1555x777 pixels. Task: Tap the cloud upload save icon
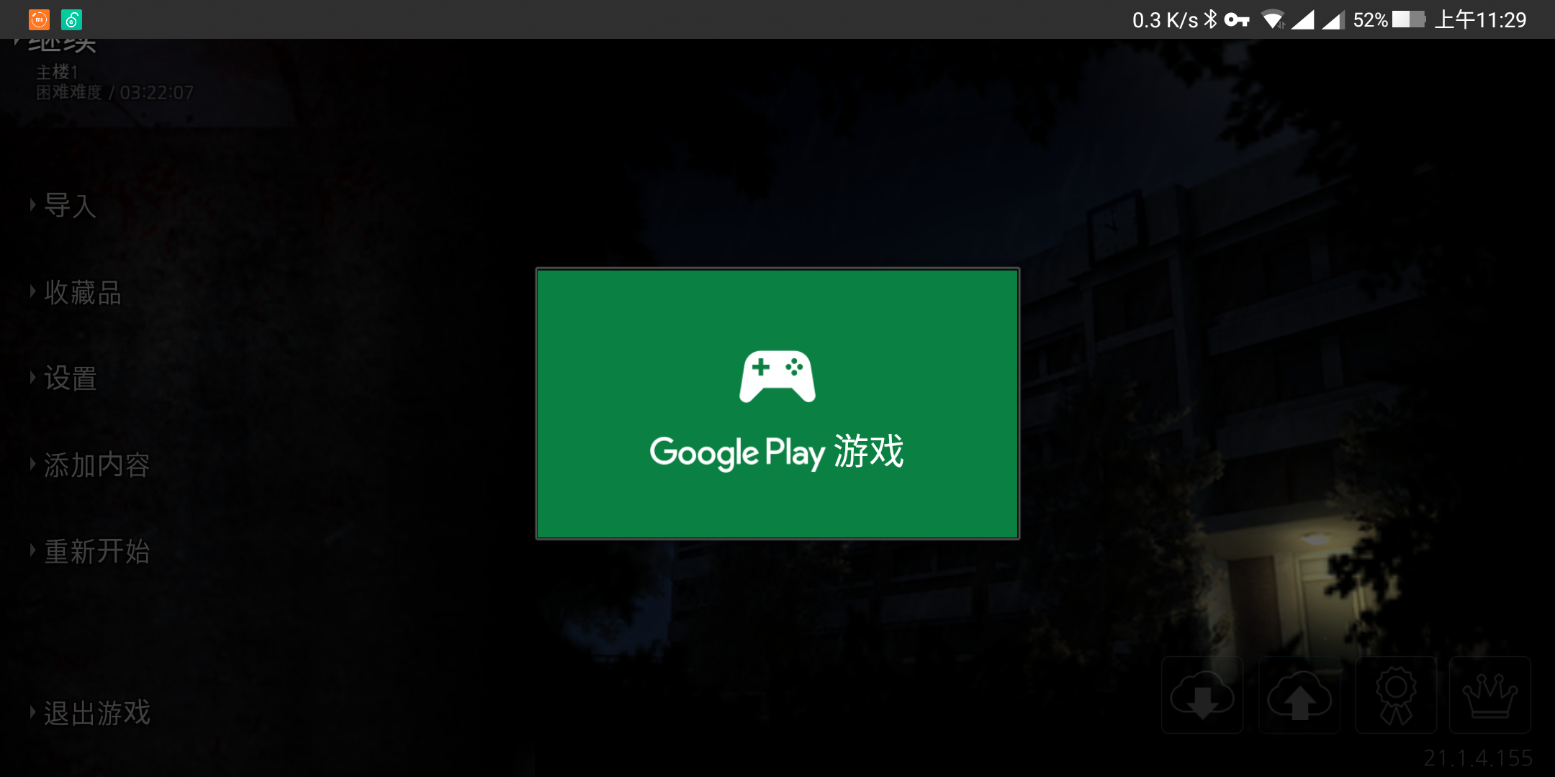click(x=1299, y=695)
